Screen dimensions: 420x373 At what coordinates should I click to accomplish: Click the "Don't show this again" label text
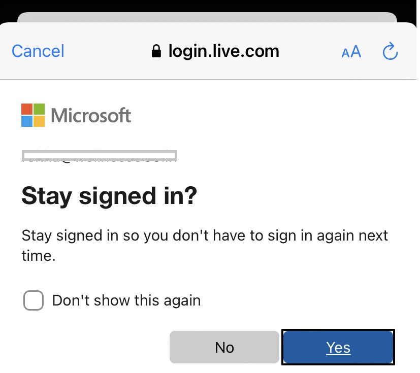point(126,300)
